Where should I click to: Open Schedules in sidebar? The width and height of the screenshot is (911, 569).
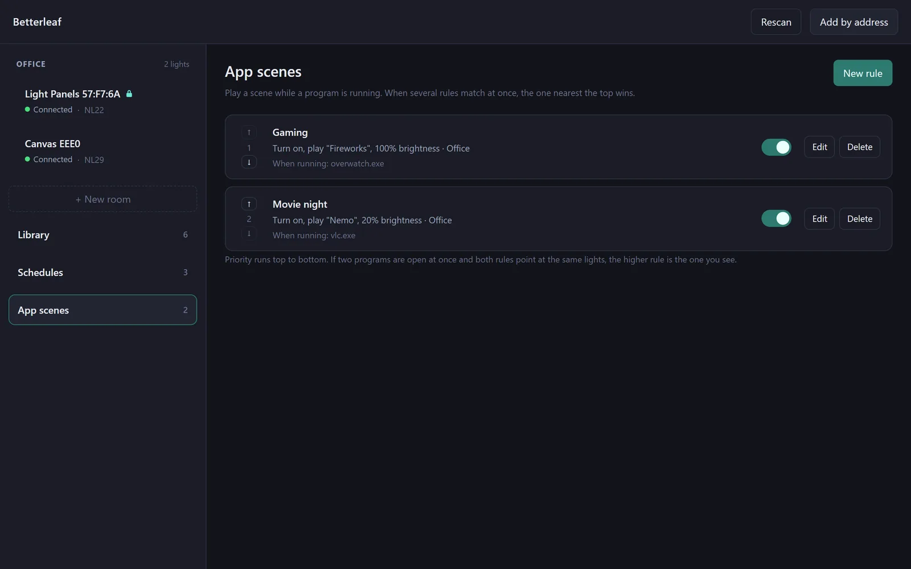[x=102, y=273]
